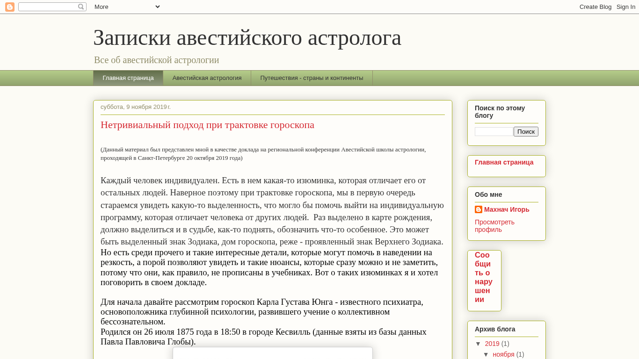Open the sidebar Главная страница link

pyautogui.click(x=504, y=162)
